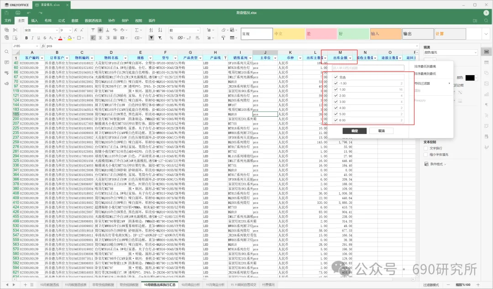This screenshot has width=493, height=289.
Task: Click zoom in plus icon in status bar
Action: point(478,284)
